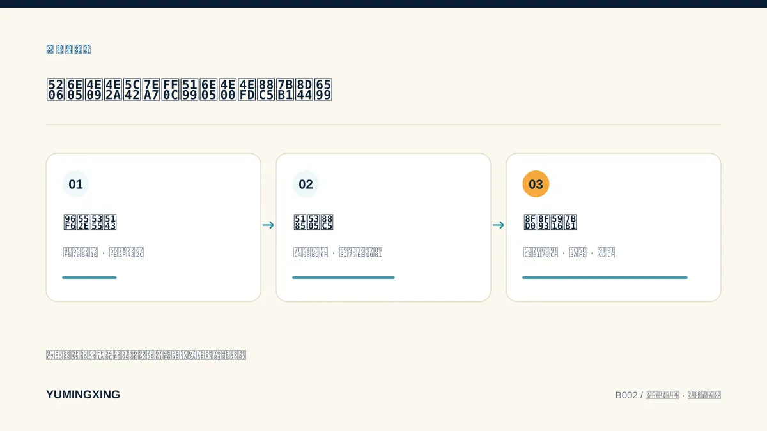Click the progress bar in the 03 card
This screenshot has height=431, width=767.
605,278
